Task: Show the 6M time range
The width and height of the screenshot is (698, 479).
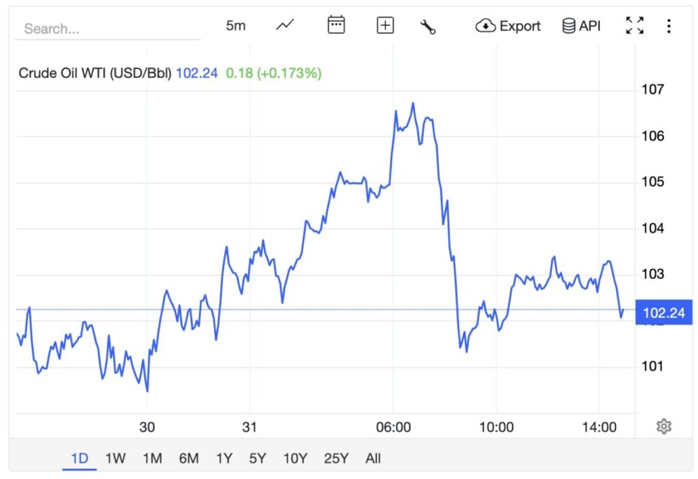Action: pos(189,459)
